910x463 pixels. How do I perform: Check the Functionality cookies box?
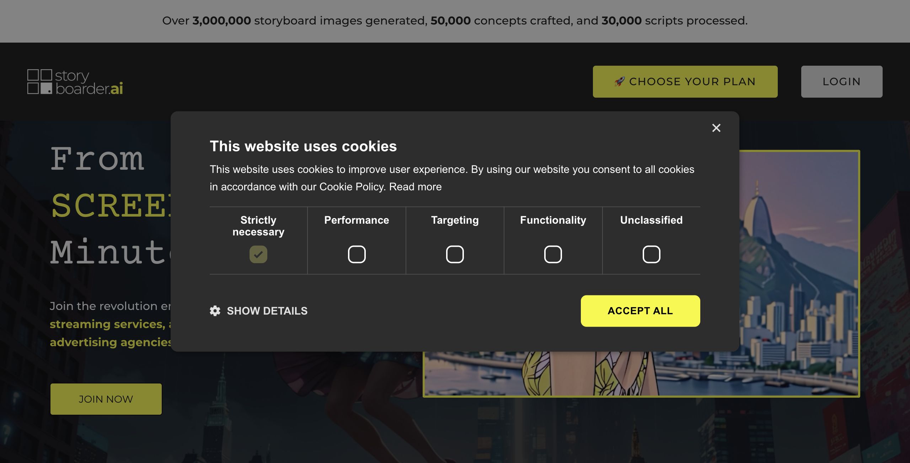coord(553,254)
